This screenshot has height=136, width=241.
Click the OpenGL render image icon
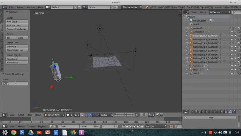(x=157, y=115)
